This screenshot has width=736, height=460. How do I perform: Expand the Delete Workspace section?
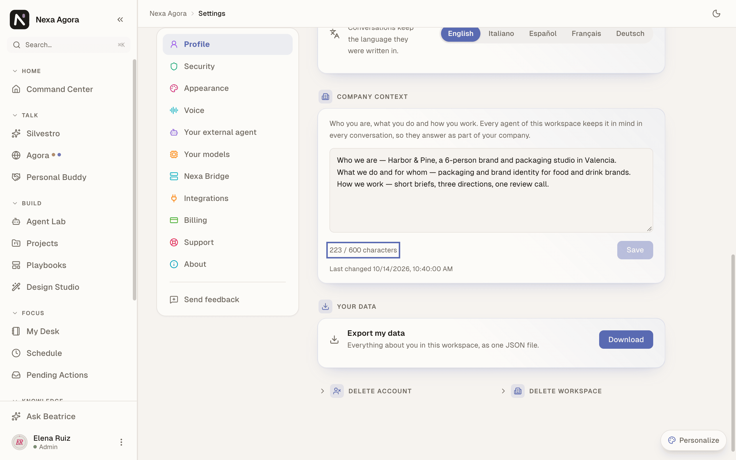tap(551, 391)
